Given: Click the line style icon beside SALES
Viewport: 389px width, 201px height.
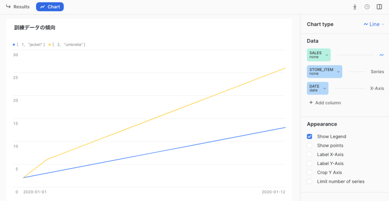Looking at the screenshot, I should click(381, 55).
